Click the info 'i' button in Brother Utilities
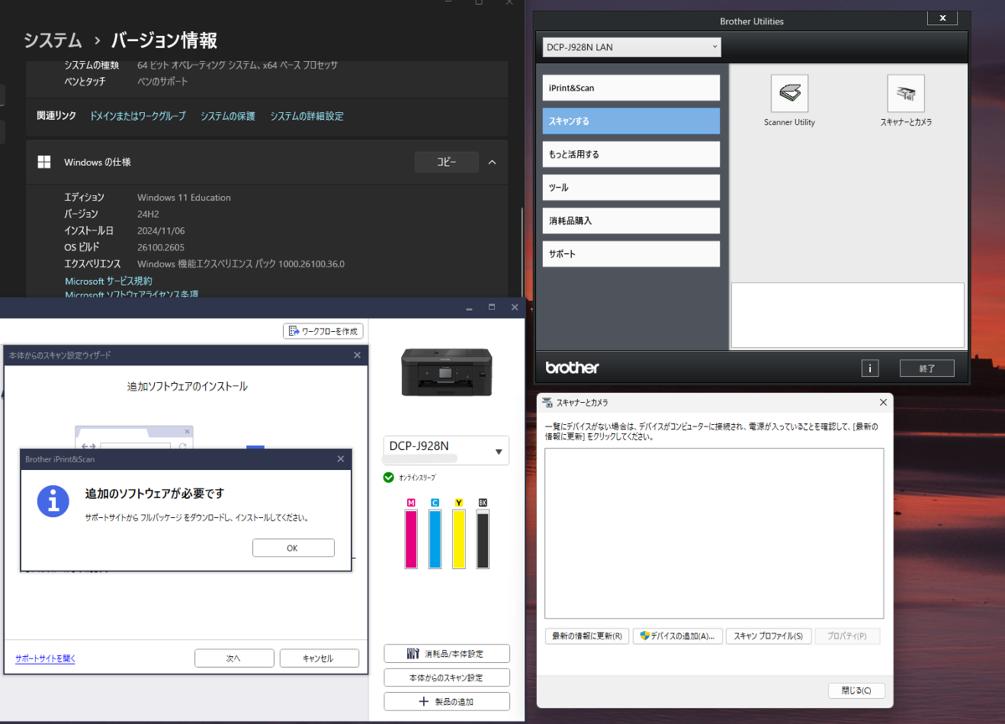The height and width of the screenshot is (724, 1005). coord(870,368)
